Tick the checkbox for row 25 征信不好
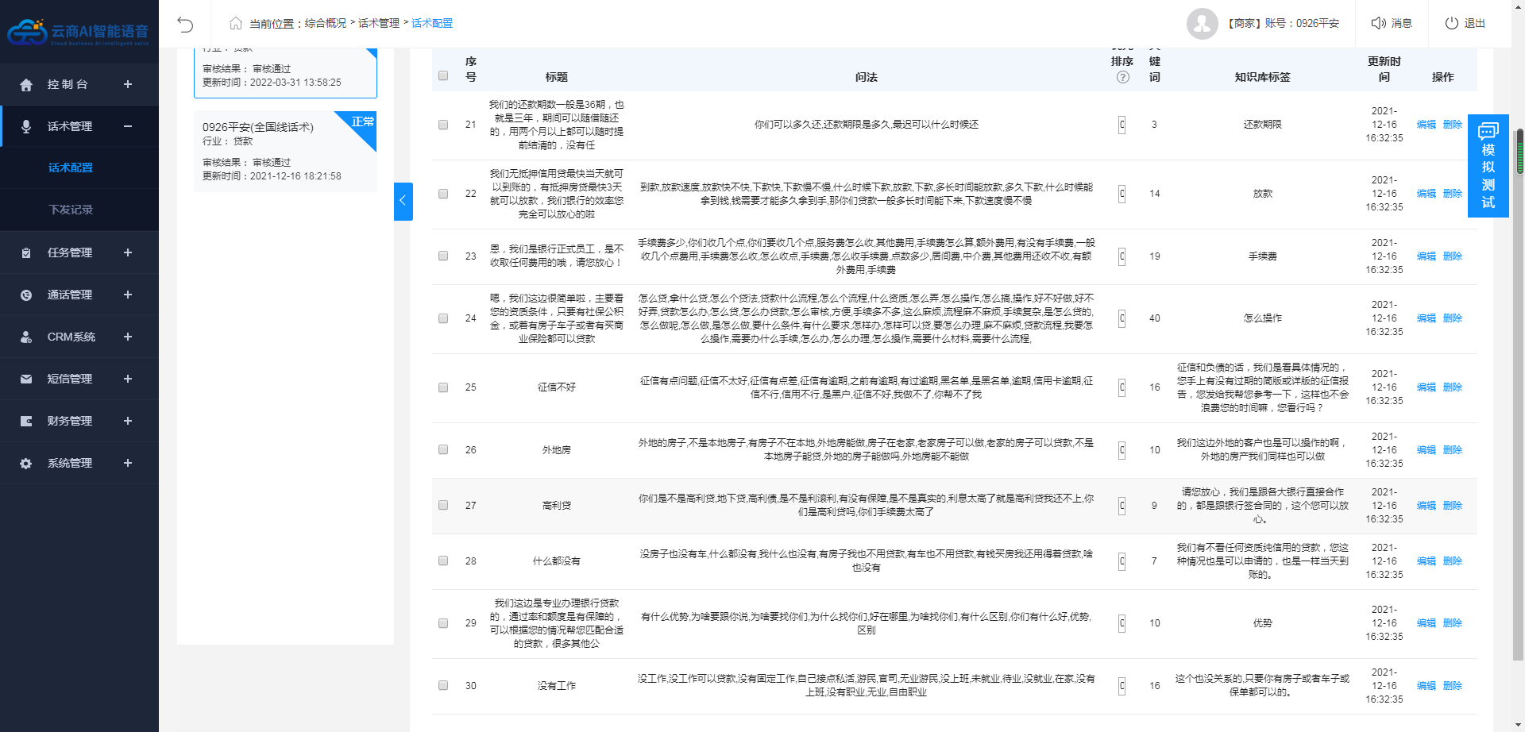 click(x=443, y=387)
